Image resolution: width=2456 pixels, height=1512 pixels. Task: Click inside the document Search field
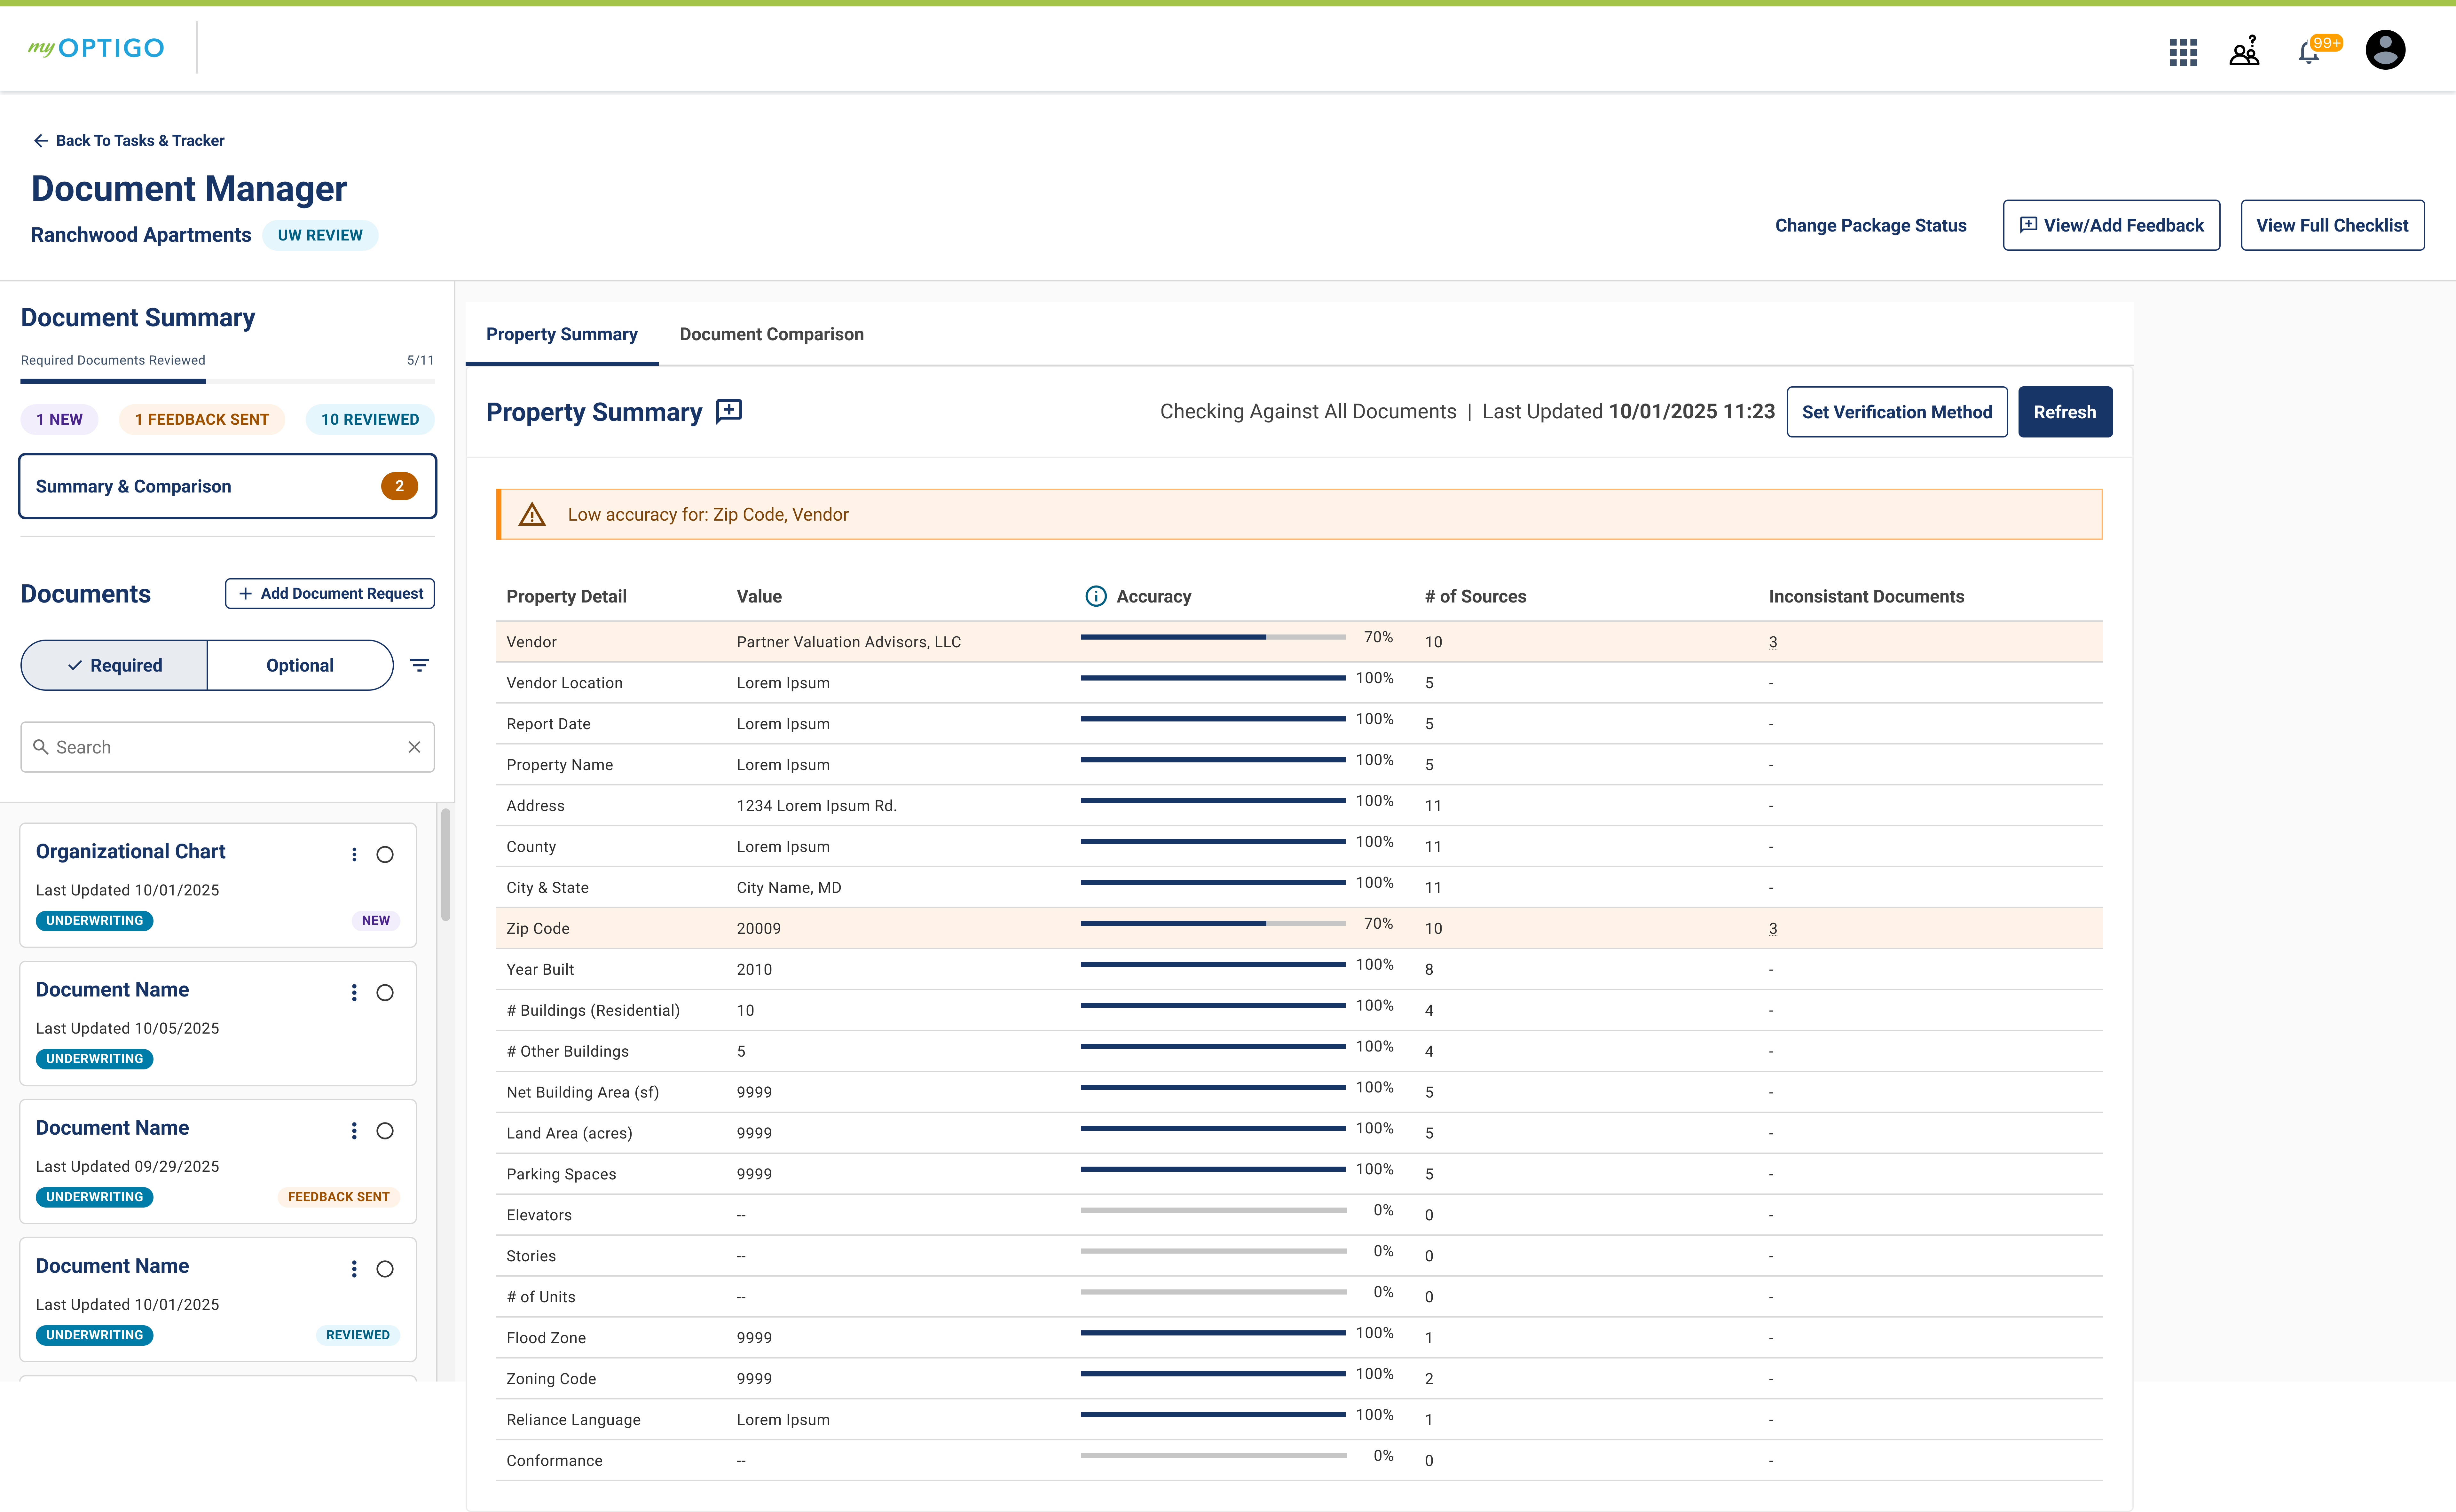228,747
